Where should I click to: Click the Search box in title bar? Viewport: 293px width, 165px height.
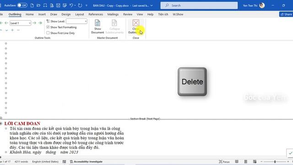click(199, 5)
